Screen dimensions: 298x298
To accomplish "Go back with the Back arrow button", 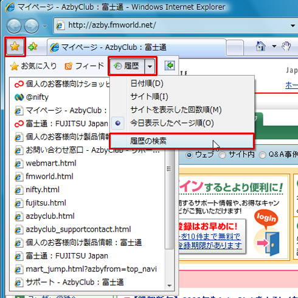I will click(x=14, y=26).
